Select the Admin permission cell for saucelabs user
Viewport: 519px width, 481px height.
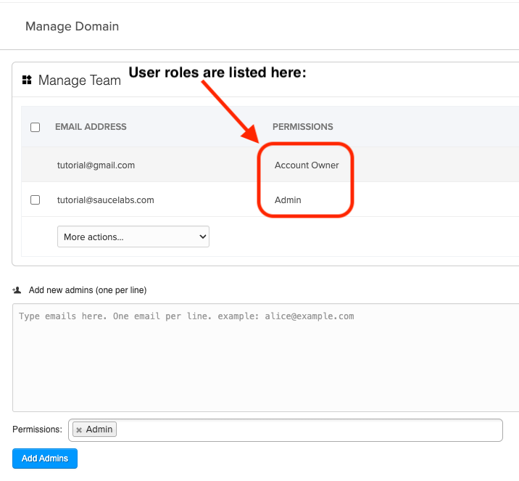pyautogui.click(x=288, y=200)
